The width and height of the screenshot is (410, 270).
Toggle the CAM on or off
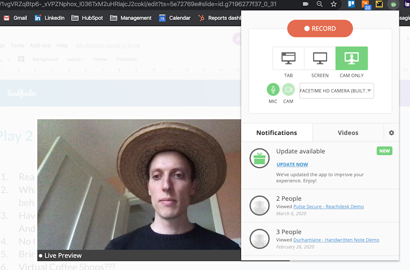pyautogui.click(x=288, y=90)
